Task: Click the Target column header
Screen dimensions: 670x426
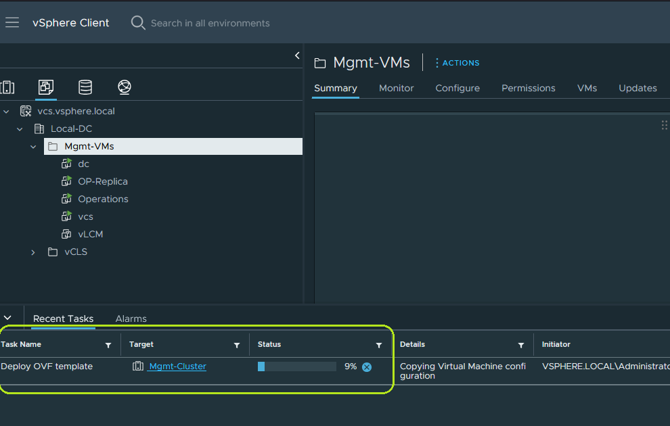Action: [141, 344]
